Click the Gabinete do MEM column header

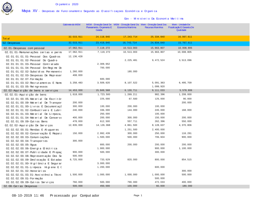(72, 25)
